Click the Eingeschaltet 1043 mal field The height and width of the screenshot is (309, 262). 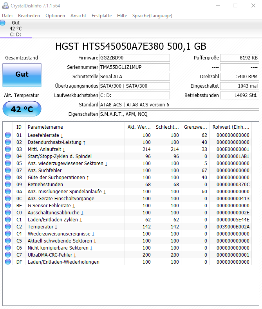pyautogui.click(x=240, y=86)
